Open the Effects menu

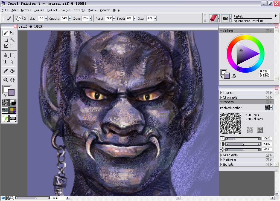[80, 10]
